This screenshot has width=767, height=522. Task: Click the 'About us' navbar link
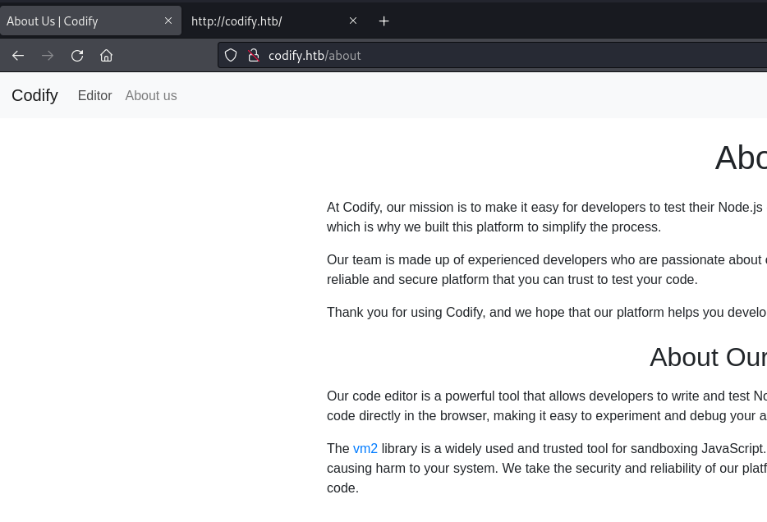tap(151, 95)
